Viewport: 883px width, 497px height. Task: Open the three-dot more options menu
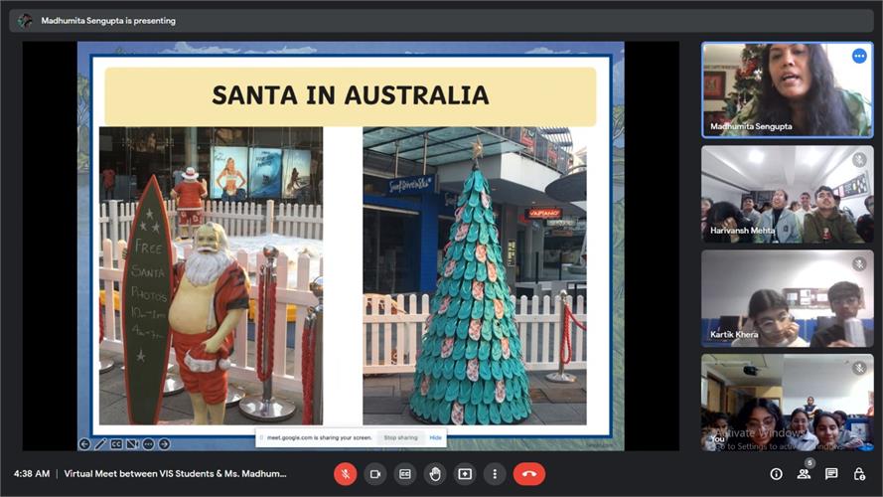pos(495,474)
